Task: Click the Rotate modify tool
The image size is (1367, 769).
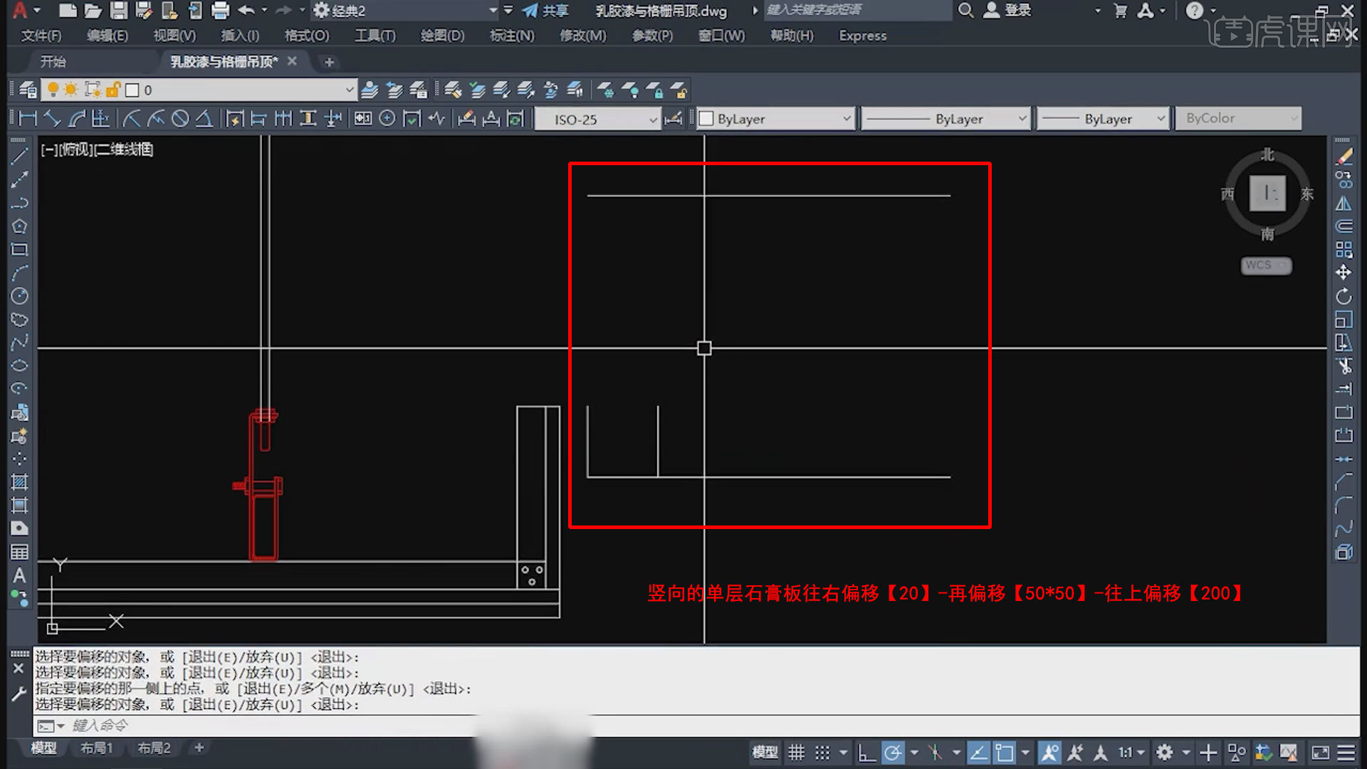Action: (1344, 296)
